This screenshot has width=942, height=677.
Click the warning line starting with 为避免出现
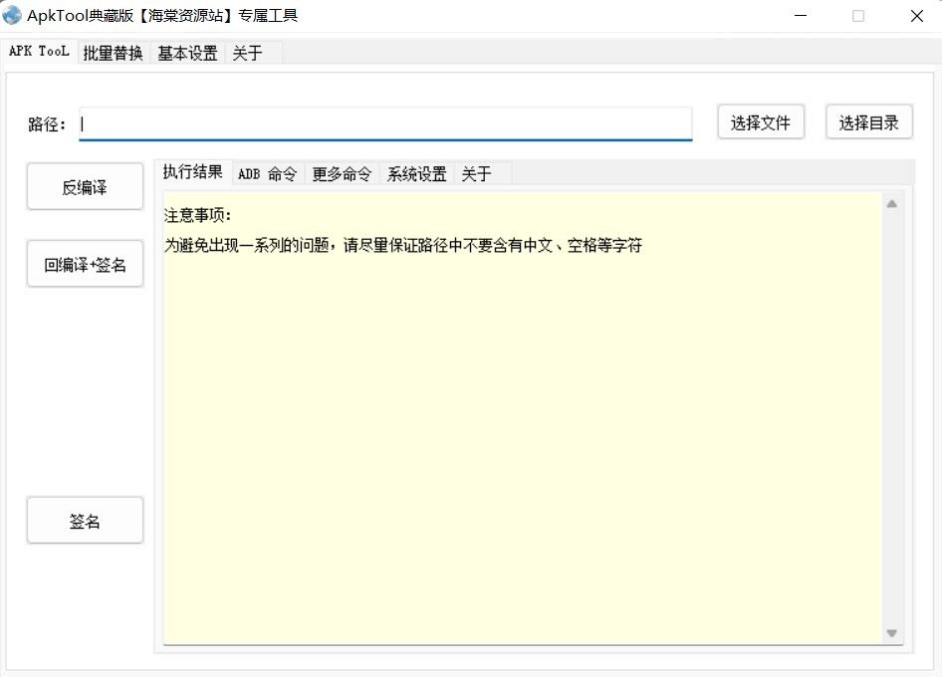[x=403, y=245]
